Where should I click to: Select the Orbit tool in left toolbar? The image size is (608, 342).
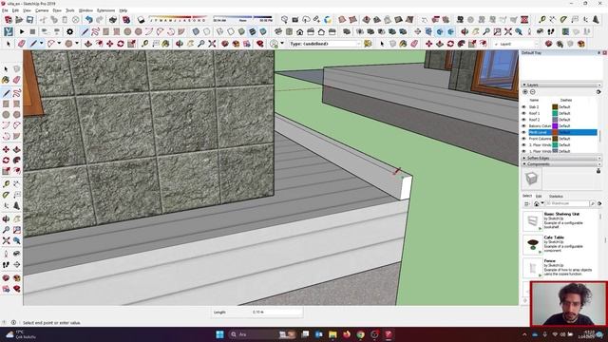[7, 219]
